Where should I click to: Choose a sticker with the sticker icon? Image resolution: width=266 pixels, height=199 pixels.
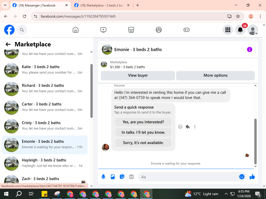tap(122, 177)
